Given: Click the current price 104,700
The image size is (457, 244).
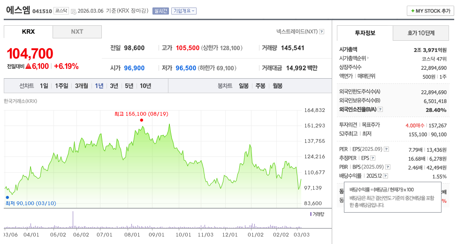Looking at the screenshot, I should (30, 53).
